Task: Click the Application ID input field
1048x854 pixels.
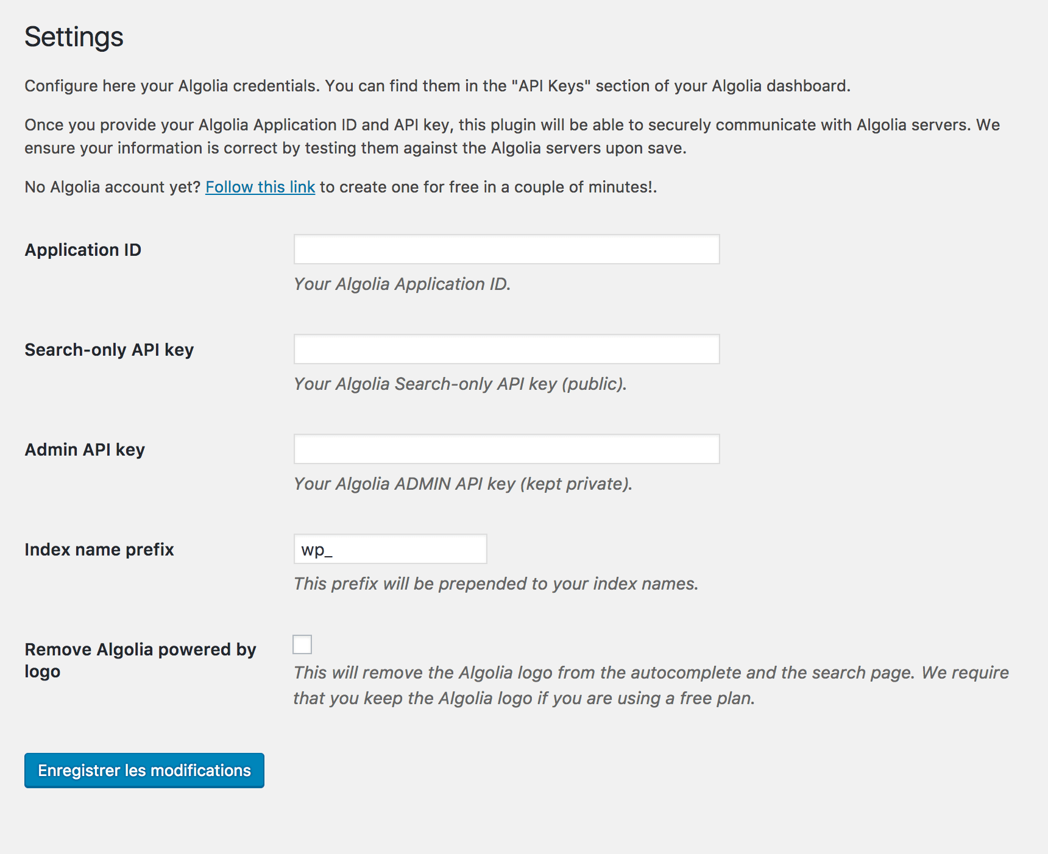Action: pyautogui.click(x=506, y=249)
